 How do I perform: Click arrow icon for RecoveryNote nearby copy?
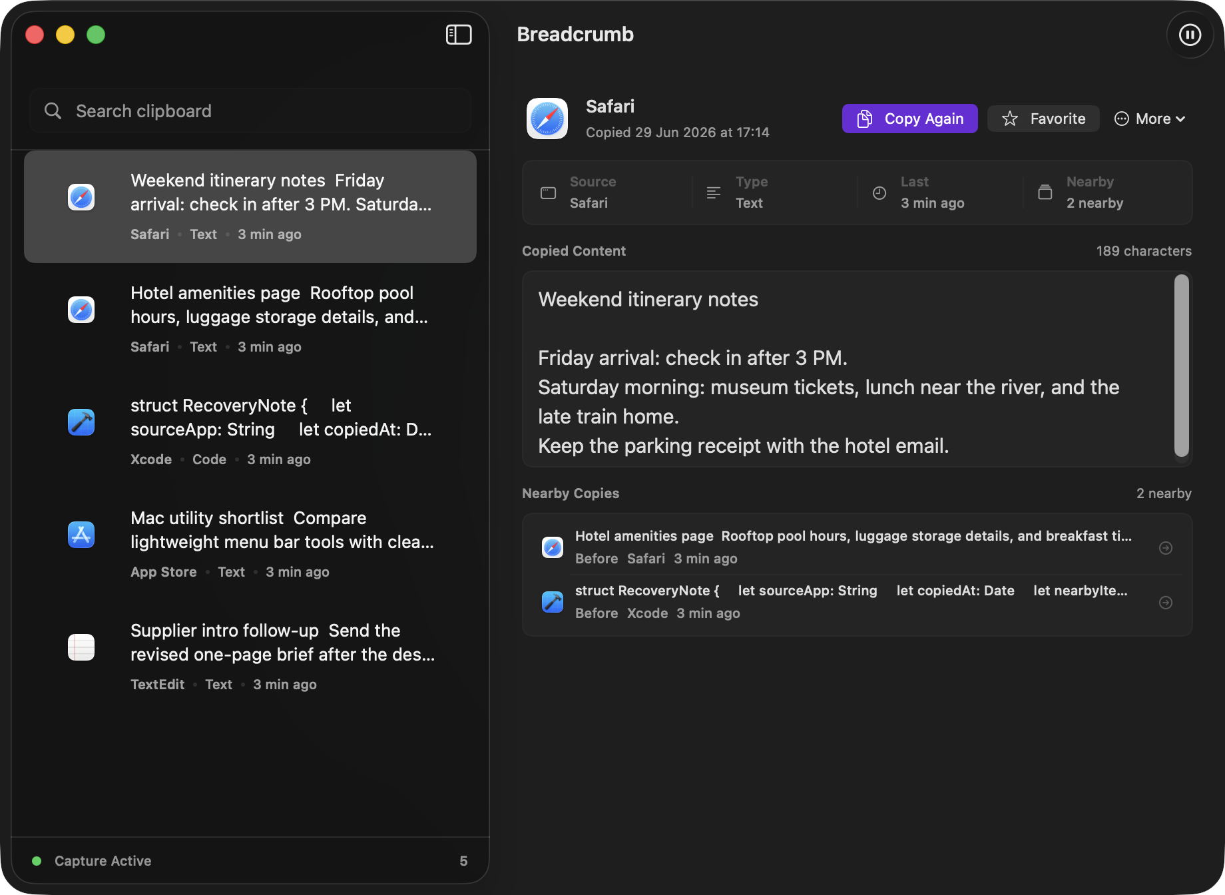pos(1166,602)
